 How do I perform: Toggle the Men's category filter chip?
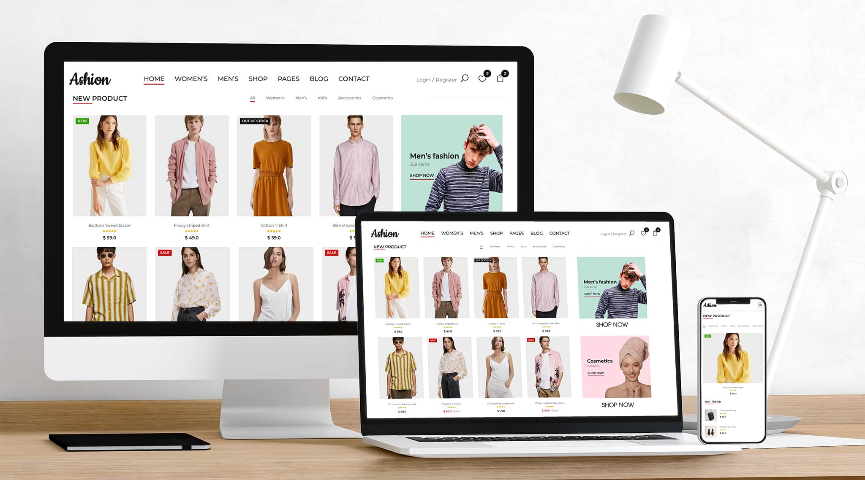302,97
